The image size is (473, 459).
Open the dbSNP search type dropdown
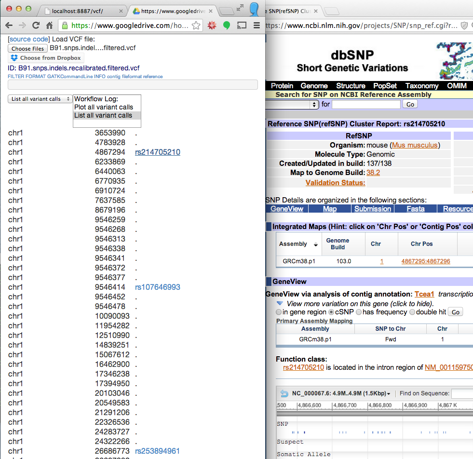(x=292, y=104)
